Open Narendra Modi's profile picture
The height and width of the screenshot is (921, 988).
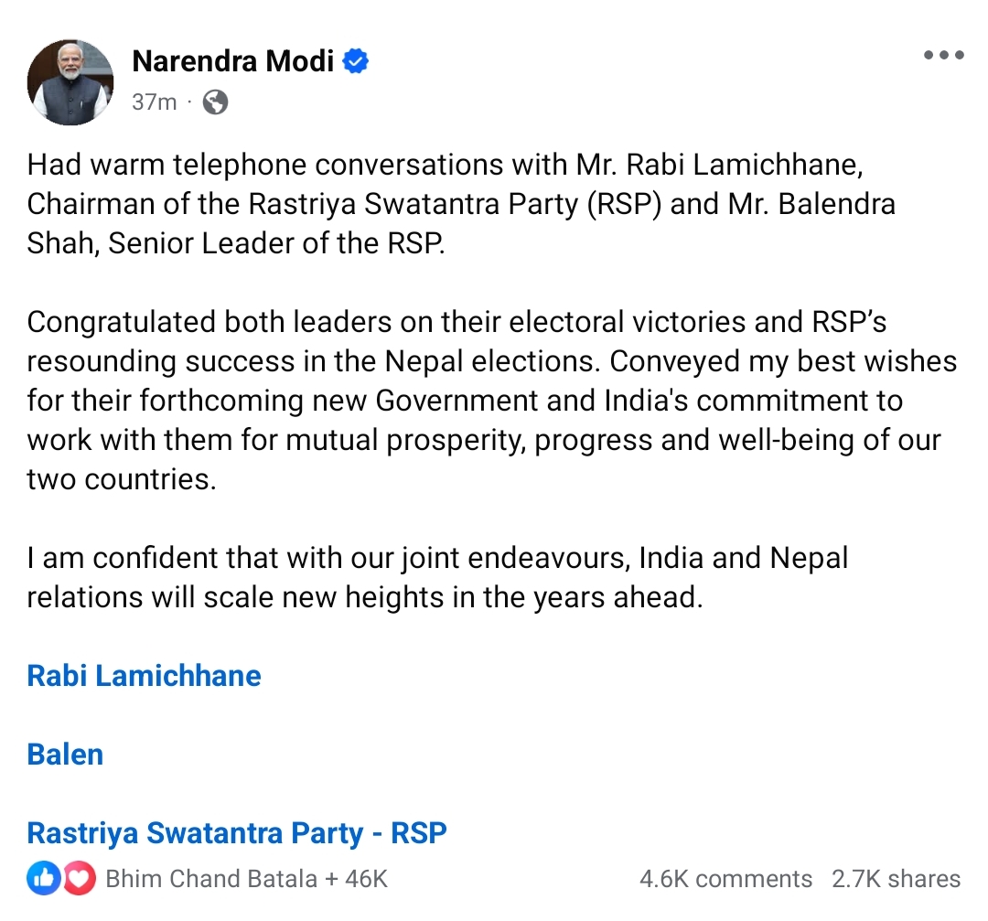pos(71,82)
